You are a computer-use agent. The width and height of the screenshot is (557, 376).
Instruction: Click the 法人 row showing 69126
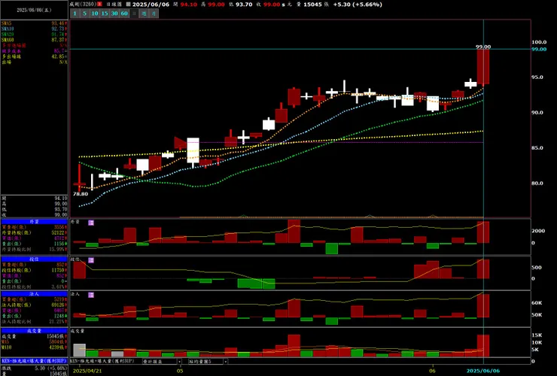click(34, 305)
